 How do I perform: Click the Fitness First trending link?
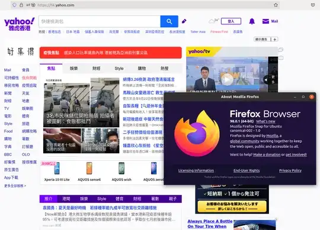tap(219, 32)
